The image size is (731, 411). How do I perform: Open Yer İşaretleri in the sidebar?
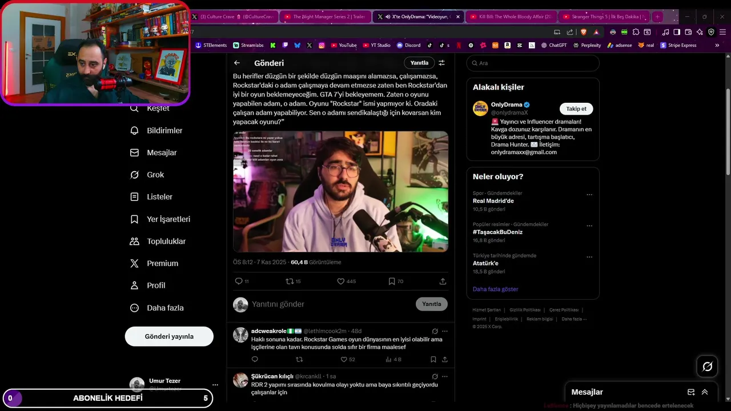pyautogui.click(x=160, y=219)
